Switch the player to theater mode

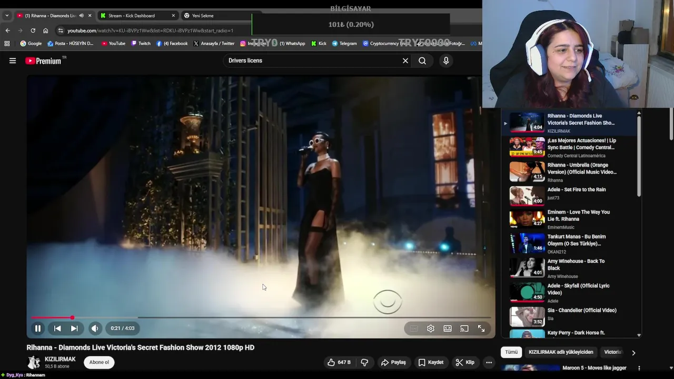point(448,328)
